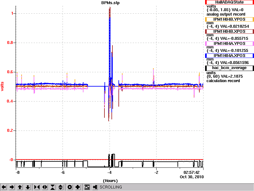Click the 0.2 y-axis tick label
Viewport: 254px width, 191px height.
point(10,131)
